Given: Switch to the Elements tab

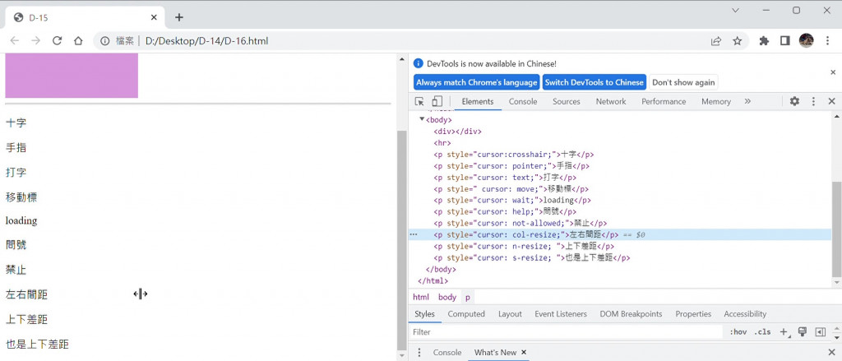Looking at the screenshot, I should pyautogui.click(x=478, y=101).
